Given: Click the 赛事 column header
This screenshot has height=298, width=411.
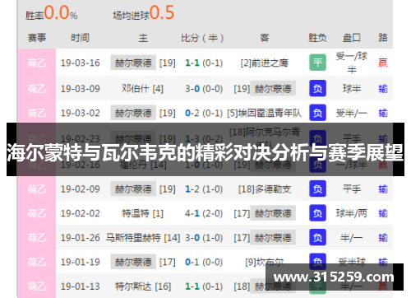Looking at the screenshot, I should pyautogui.click(x=37, y=38).
